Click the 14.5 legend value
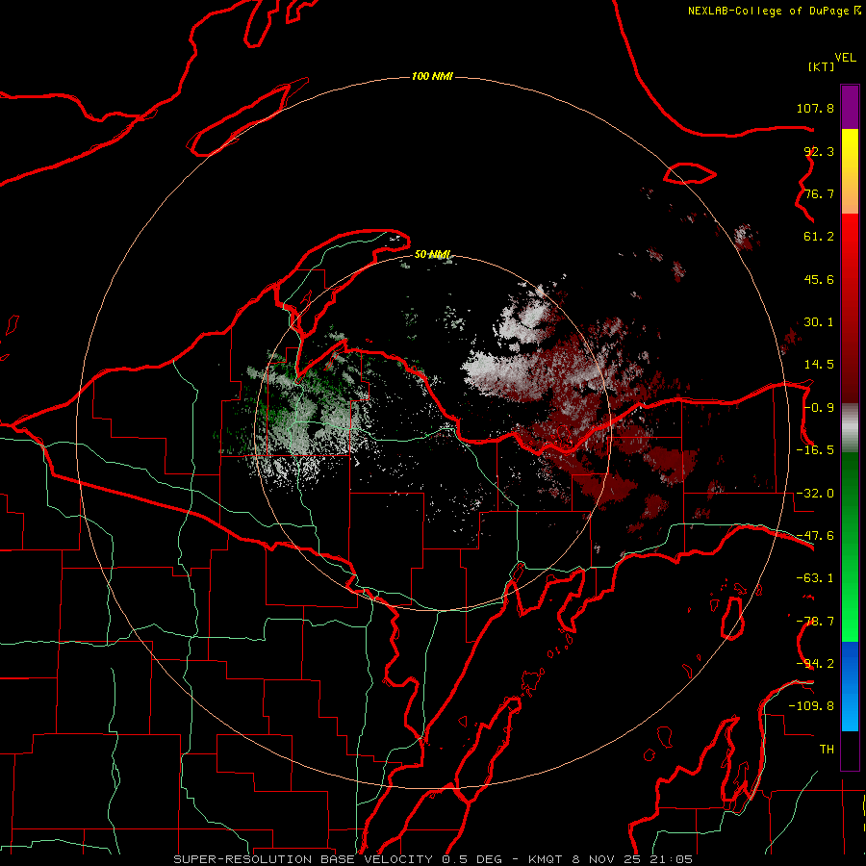 coord(819,365)
